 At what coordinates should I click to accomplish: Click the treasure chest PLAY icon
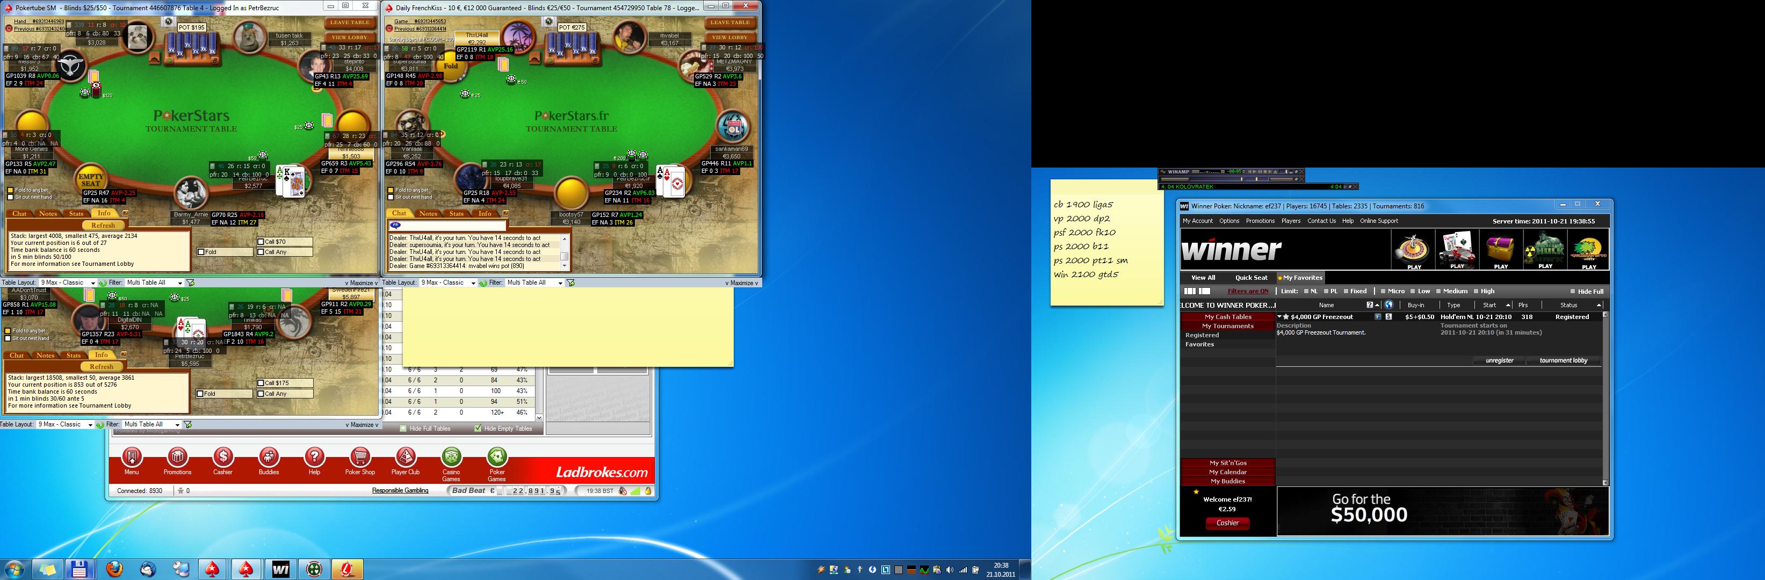tap(1501, 250)
